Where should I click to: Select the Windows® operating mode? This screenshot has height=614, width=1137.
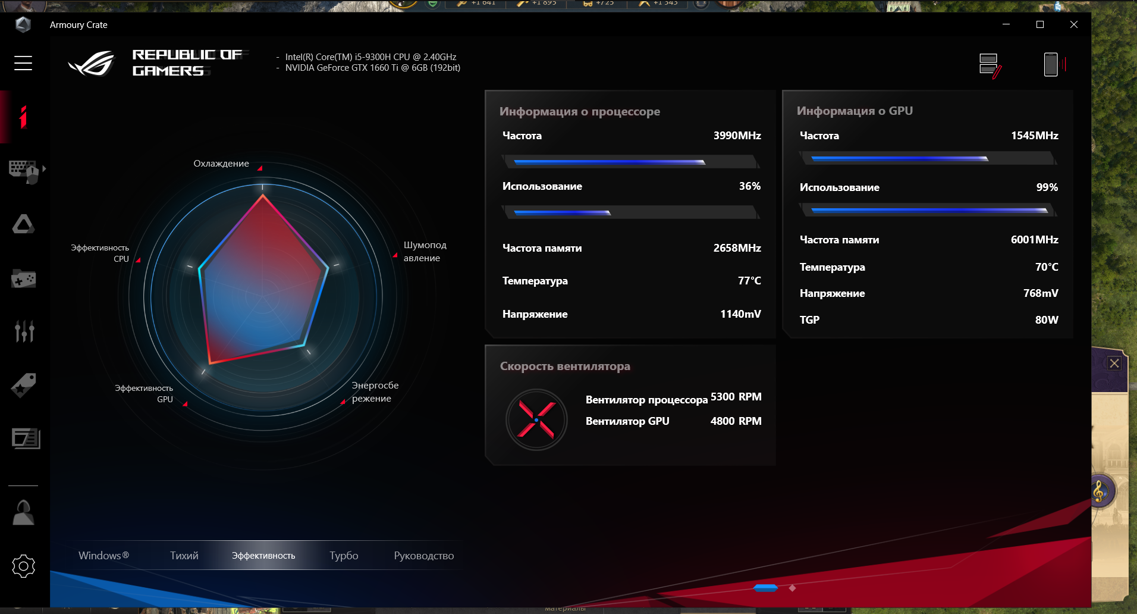103,555
